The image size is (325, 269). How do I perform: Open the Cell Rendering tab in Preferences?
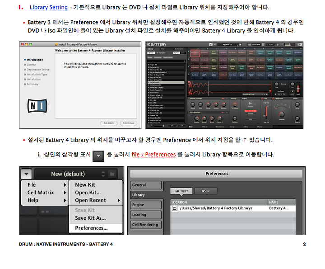[x=146, y=225]
